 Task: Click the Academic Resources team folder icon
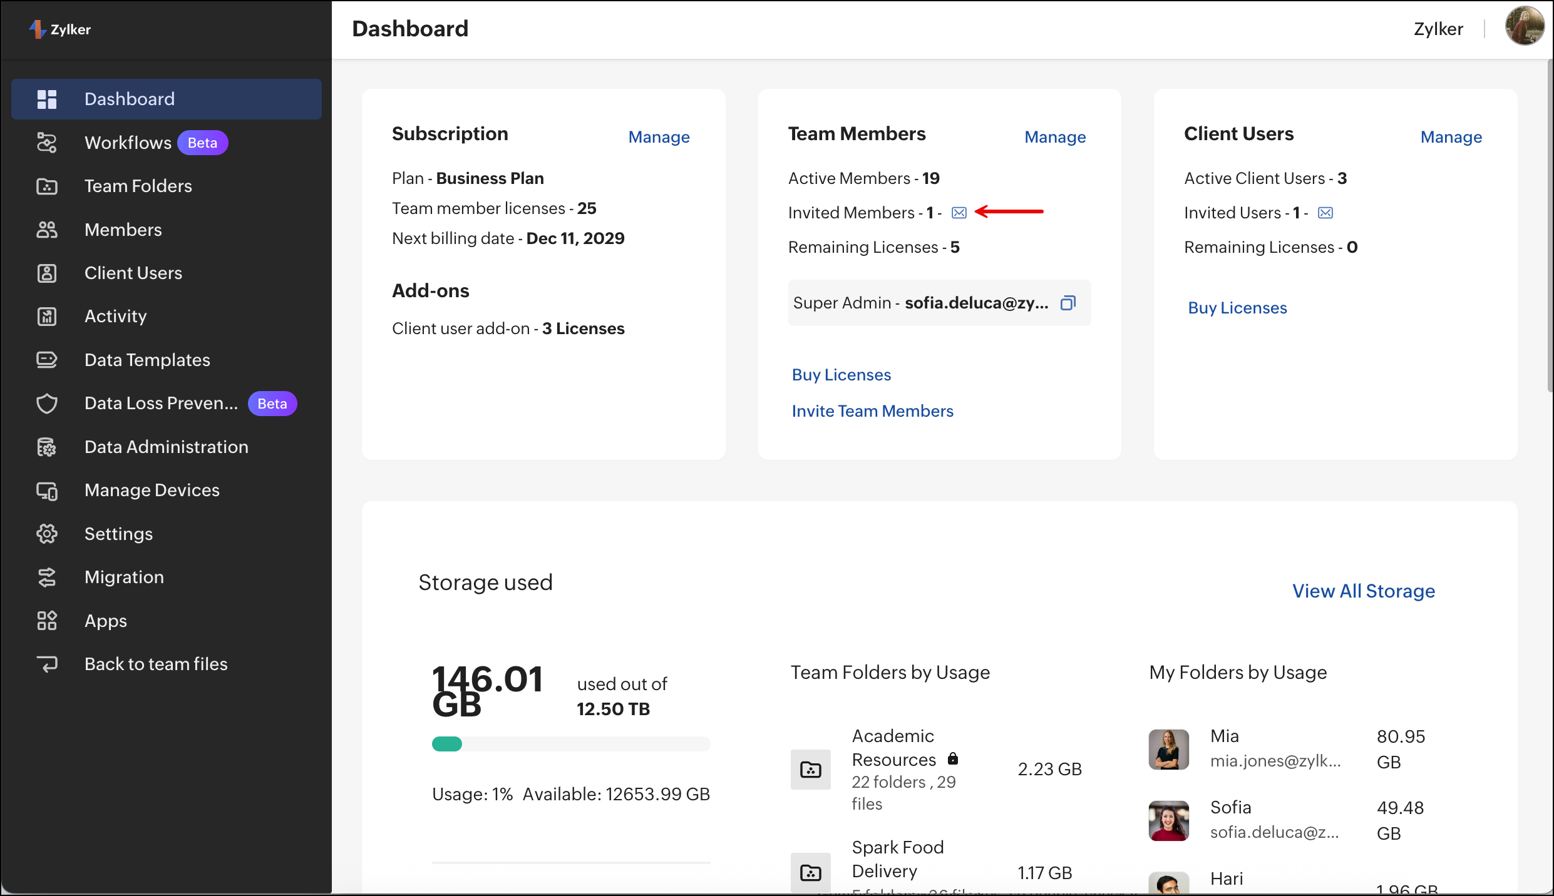coord(810,769)
